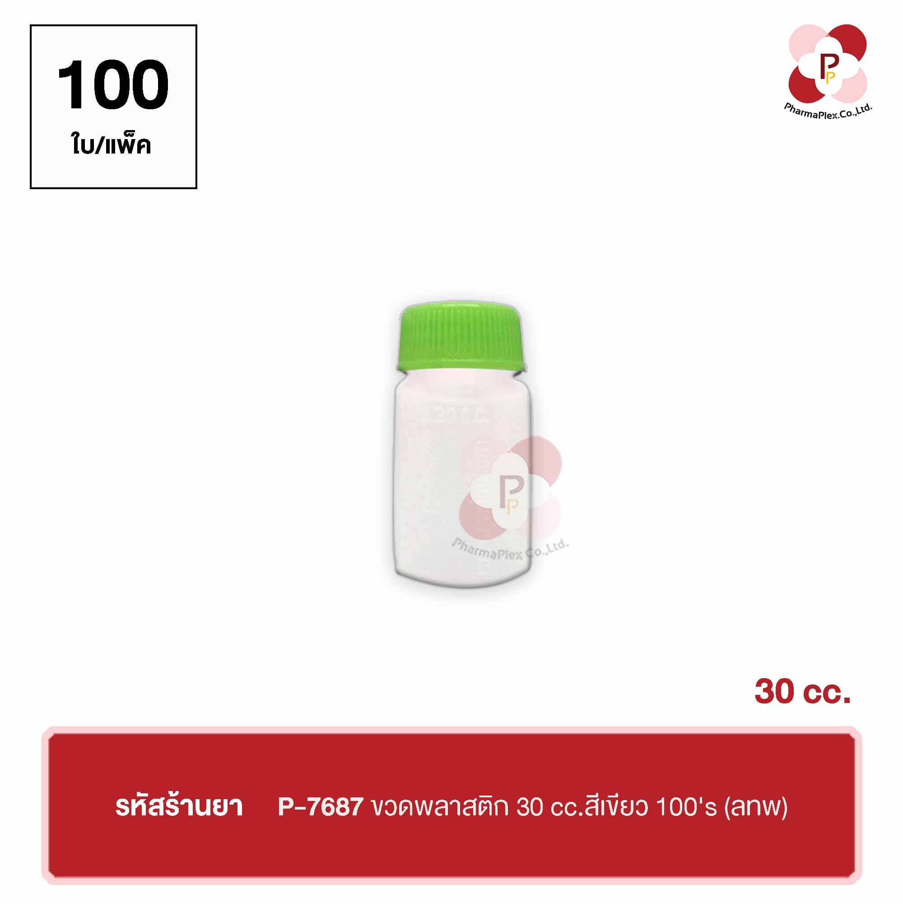Click the embossed 30 cc marking on the bottle
Screen dimensions: 903x903
pyautogui.click(x=461, y=415)
